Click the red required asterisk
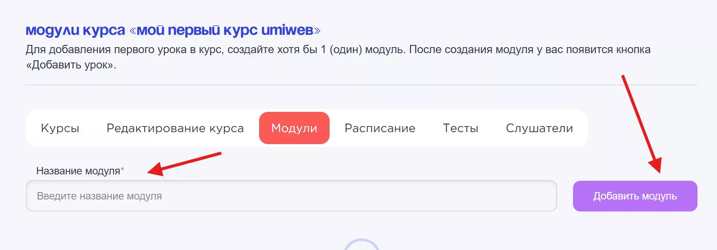 pyautogui.click(x=122, y=170)
